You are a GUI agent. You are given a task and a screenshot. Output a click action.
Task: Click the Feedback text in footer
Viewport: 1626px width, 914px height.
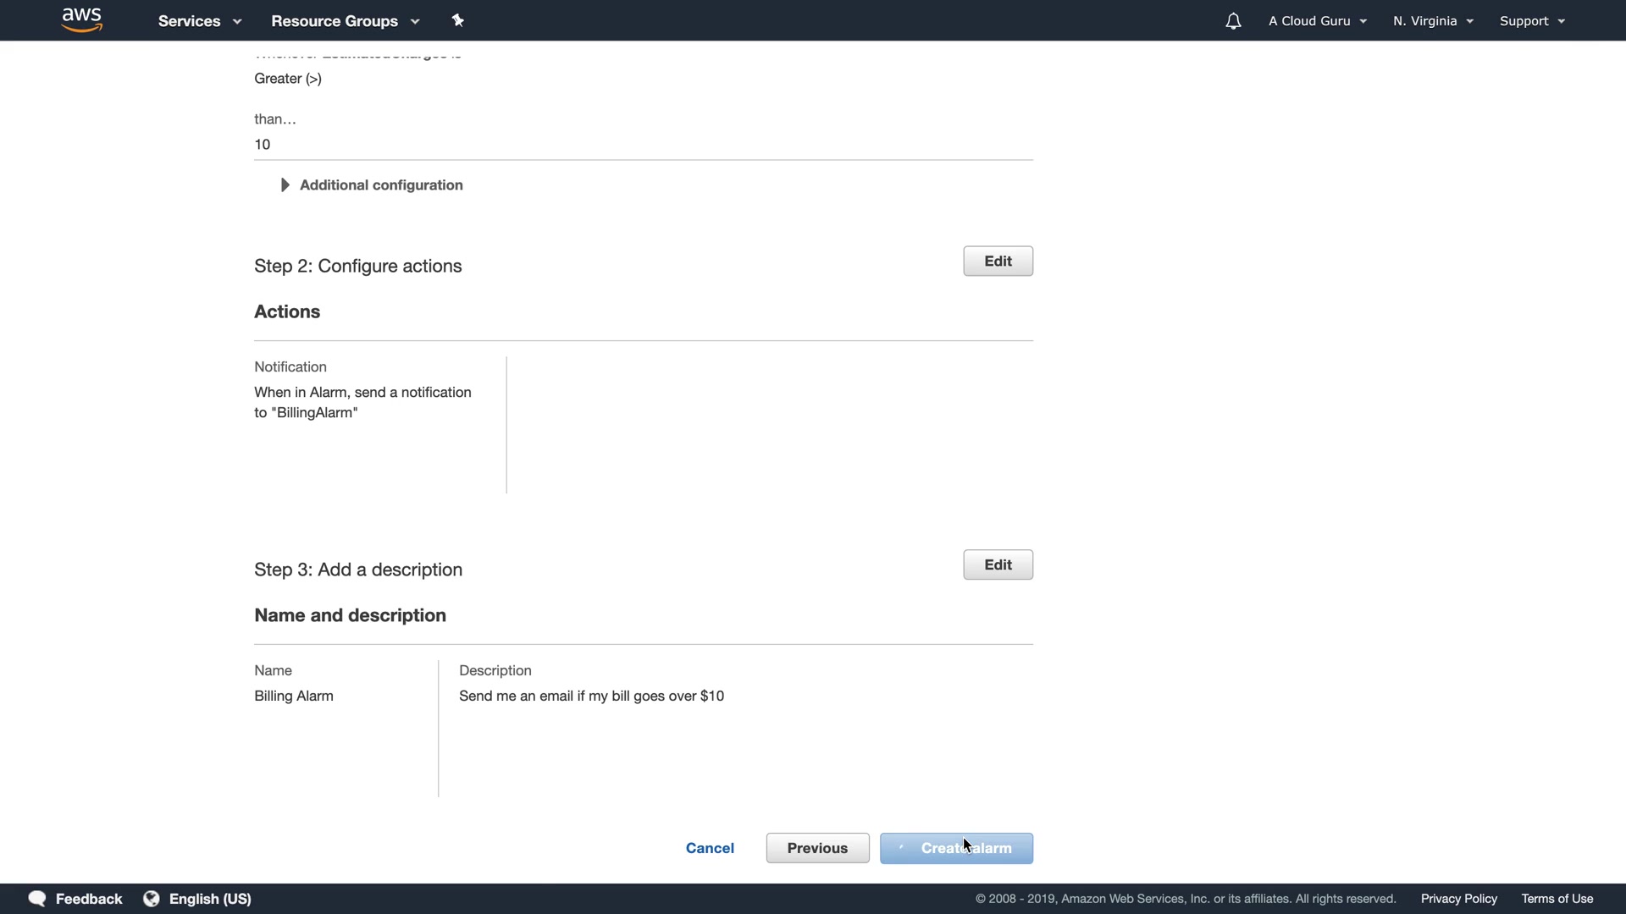click(x=89, y=899)
